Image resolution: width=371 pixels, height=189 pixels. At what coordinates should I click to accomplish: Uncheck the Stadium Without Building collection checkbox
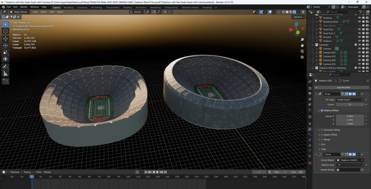pos(356,68)
